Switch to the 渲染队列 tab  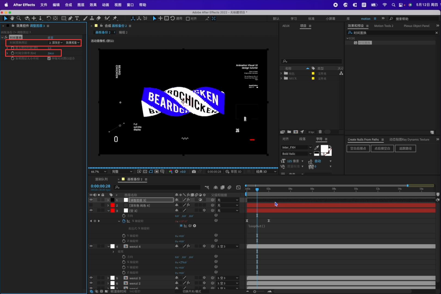point(101,179)
